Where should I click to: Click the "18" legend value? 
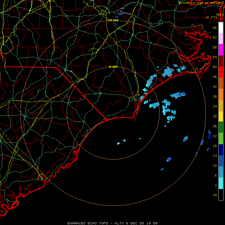click(x=215, y=146)
